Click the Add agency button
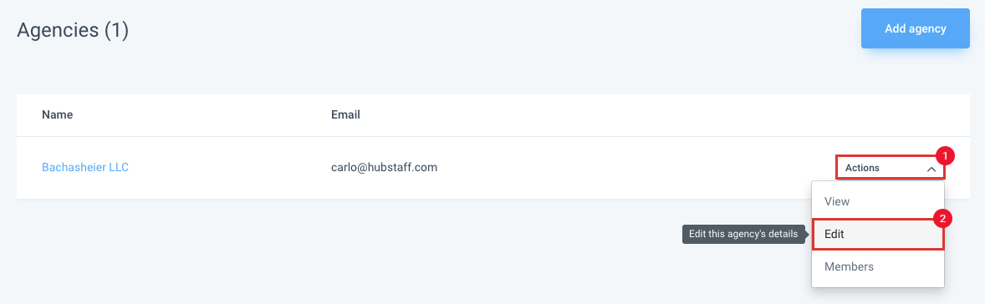985x304 pixels. click(x=916, y=28)
